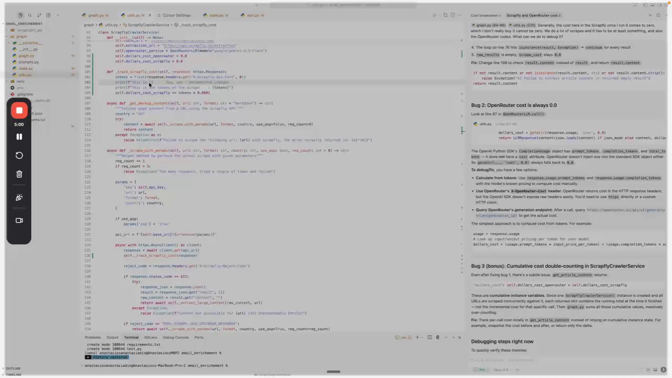Open the utils.py (220) context chip
Screen dimensions: 672x378
[x=522, y=25]
